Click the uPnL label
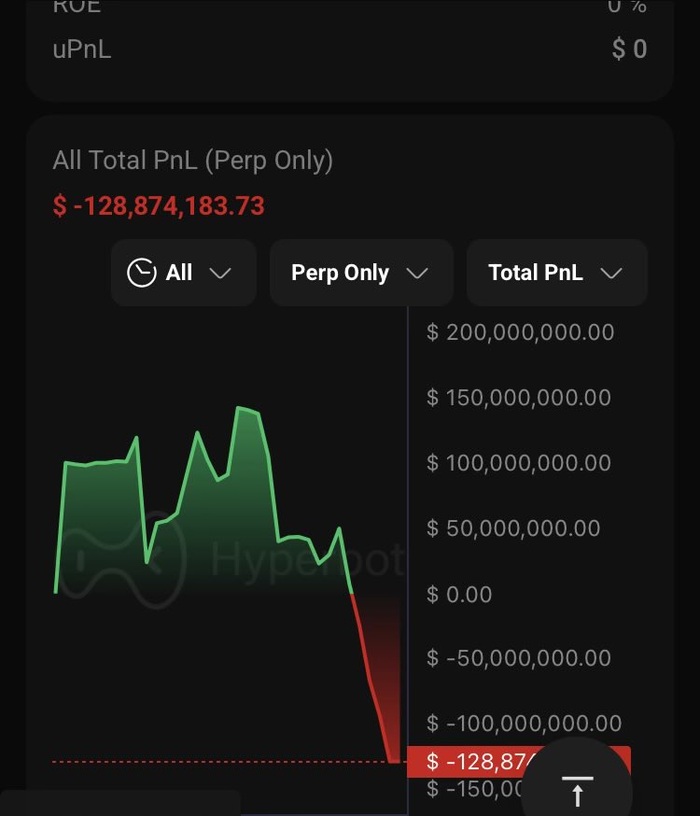Image resolution: width=700 pixels, height=816 pixels. [82, 49]
